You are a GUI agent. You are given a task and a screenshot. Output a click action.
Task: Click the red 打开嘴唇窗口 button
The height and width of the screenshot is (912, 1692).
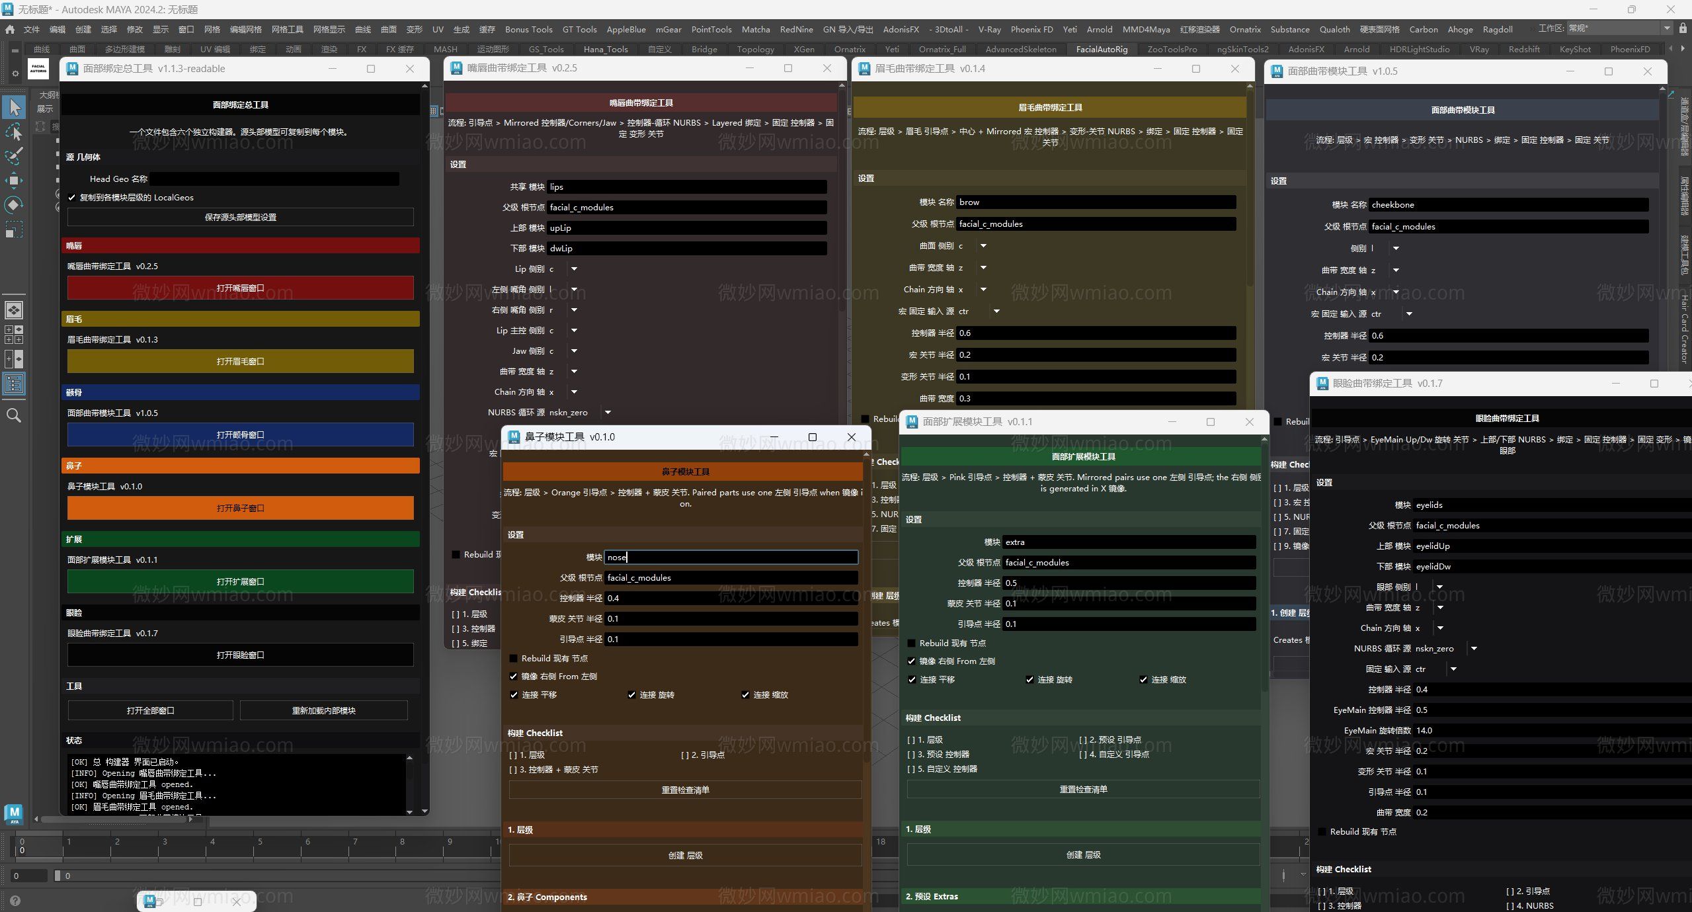[x=241, y=288]
